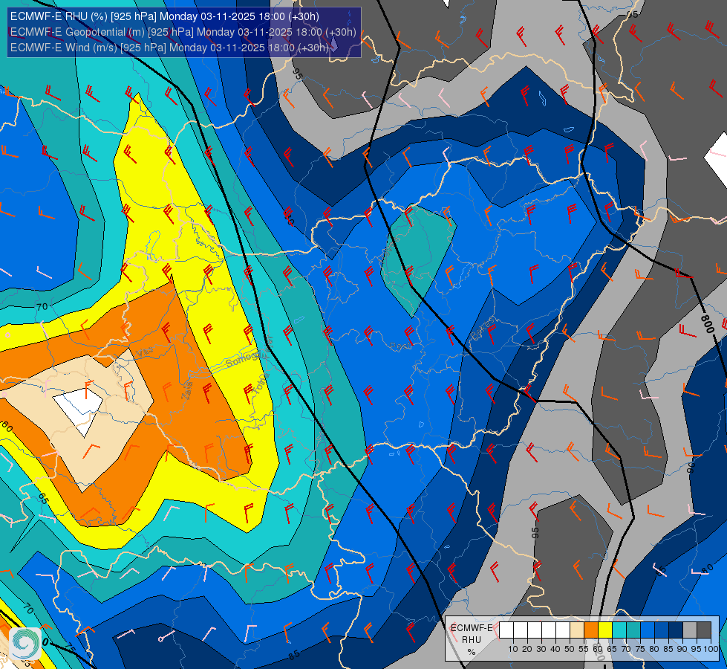The image size is (727, 669).
Task: Click the '%' unit label in the legend
Action: tap(472, 652)
